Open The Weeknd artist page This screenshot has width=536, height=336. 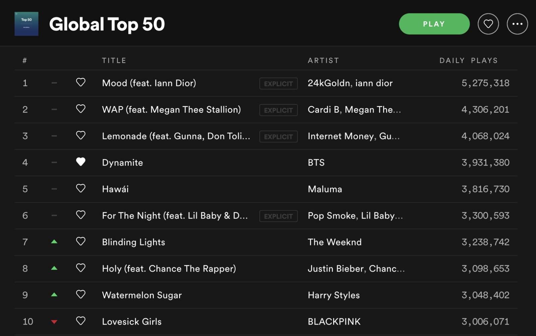pos(335,242)
